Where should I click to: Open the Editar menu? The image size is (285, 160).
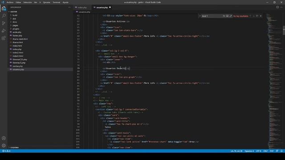point(18,2)
